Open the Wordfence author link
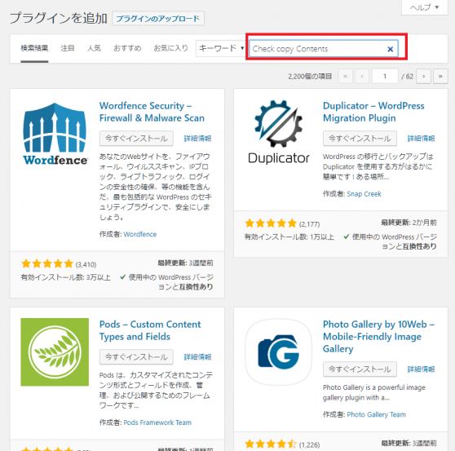 [x=140, y=234]
